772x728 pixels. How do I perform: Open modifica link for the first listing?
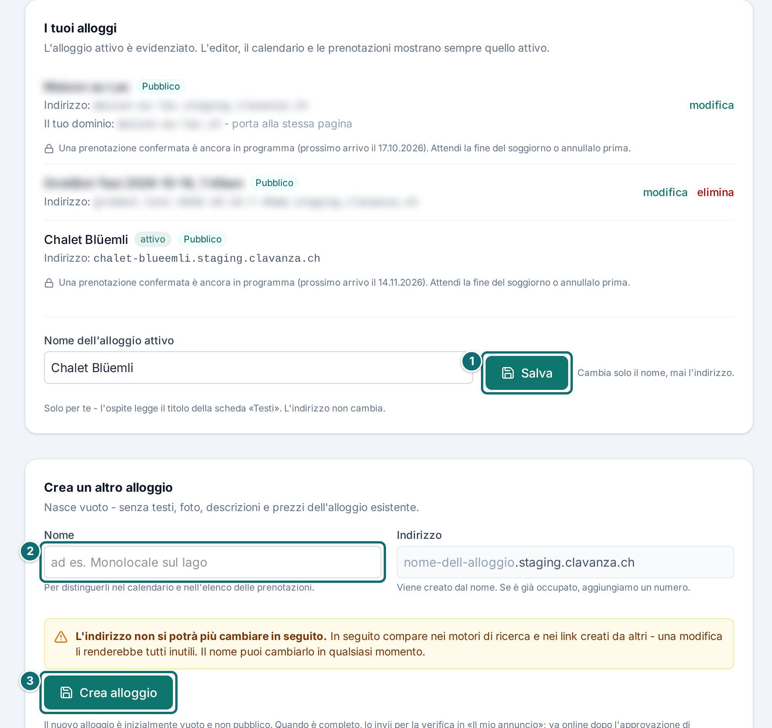click(711, 105)
